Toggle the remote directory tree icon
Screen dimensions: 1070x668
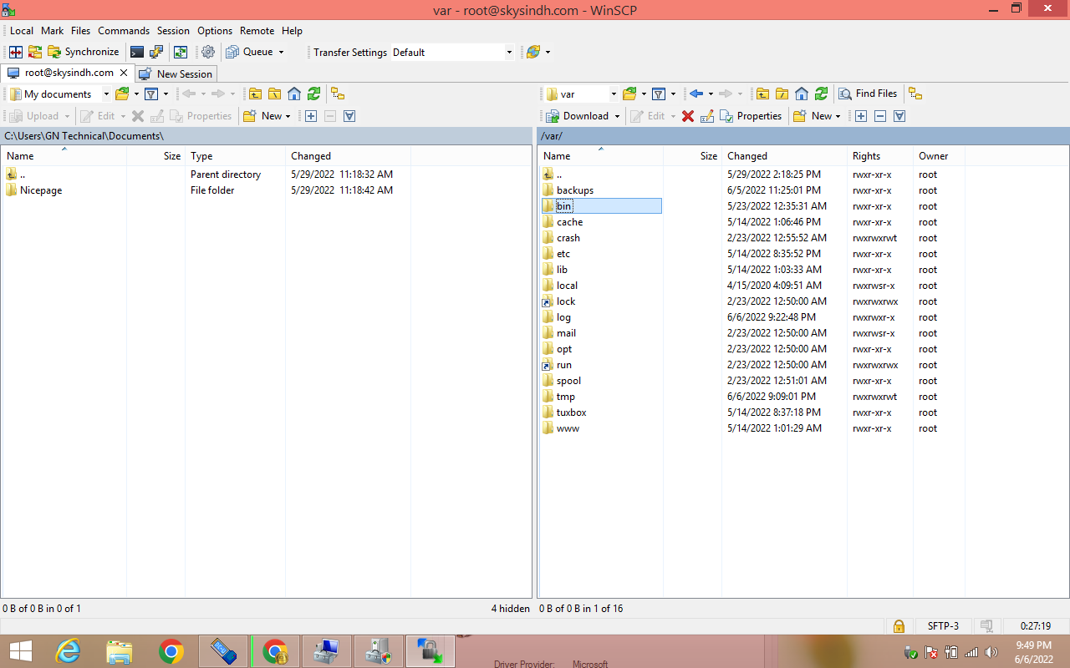coord(915,94)
